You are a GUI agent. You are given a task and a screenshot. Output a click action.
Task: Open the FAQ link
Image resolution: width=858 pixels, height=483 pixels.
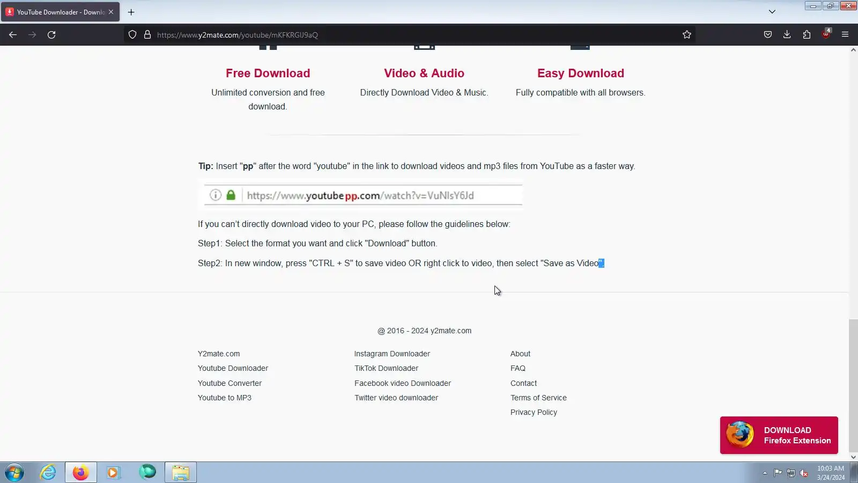click(x=518, y=368)
